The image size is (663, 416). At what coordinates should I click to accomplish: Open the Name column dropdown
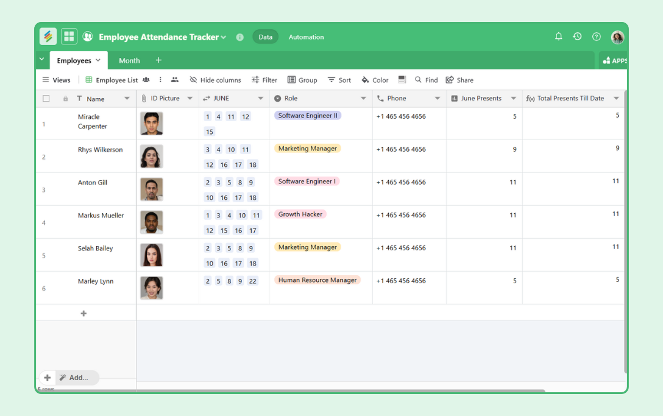(127, 99)
